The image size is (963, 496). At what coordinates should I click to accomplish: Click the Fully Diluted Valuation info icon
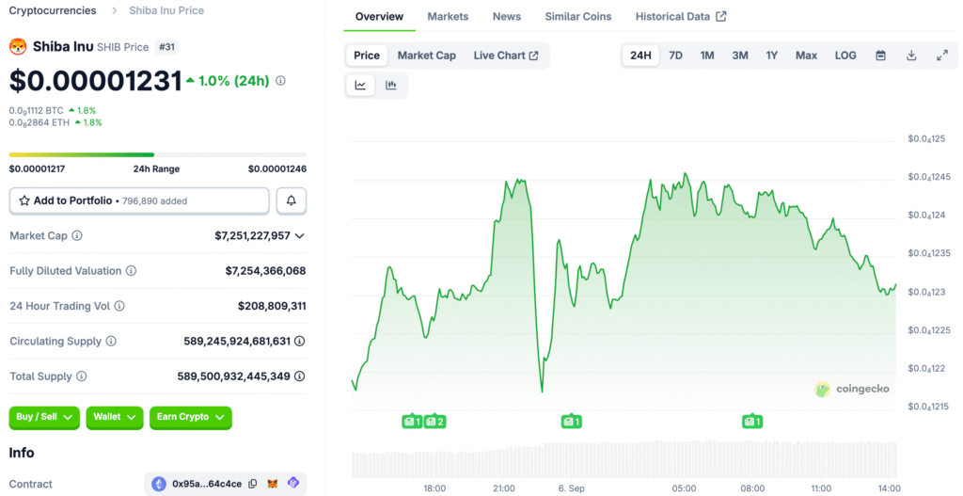(132, 270)
